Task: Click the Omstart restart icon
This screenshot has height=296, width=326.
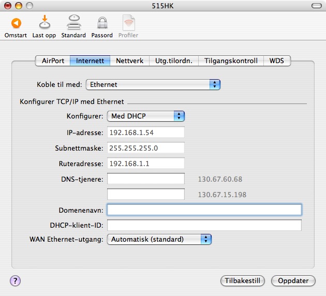Action: click(16, 23)
